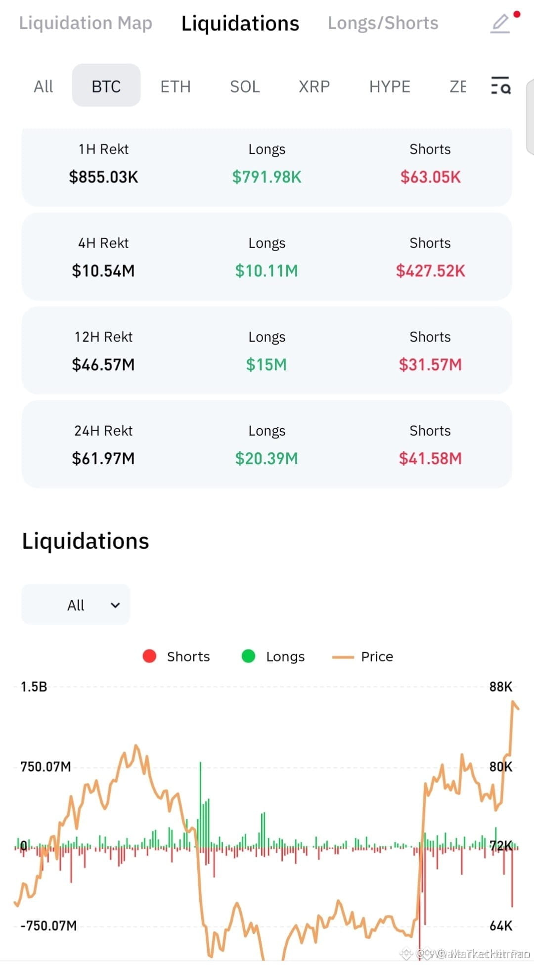Open the 24H Rekt summary card
This screenshot has width=534, height=966.
click(267, 444)
